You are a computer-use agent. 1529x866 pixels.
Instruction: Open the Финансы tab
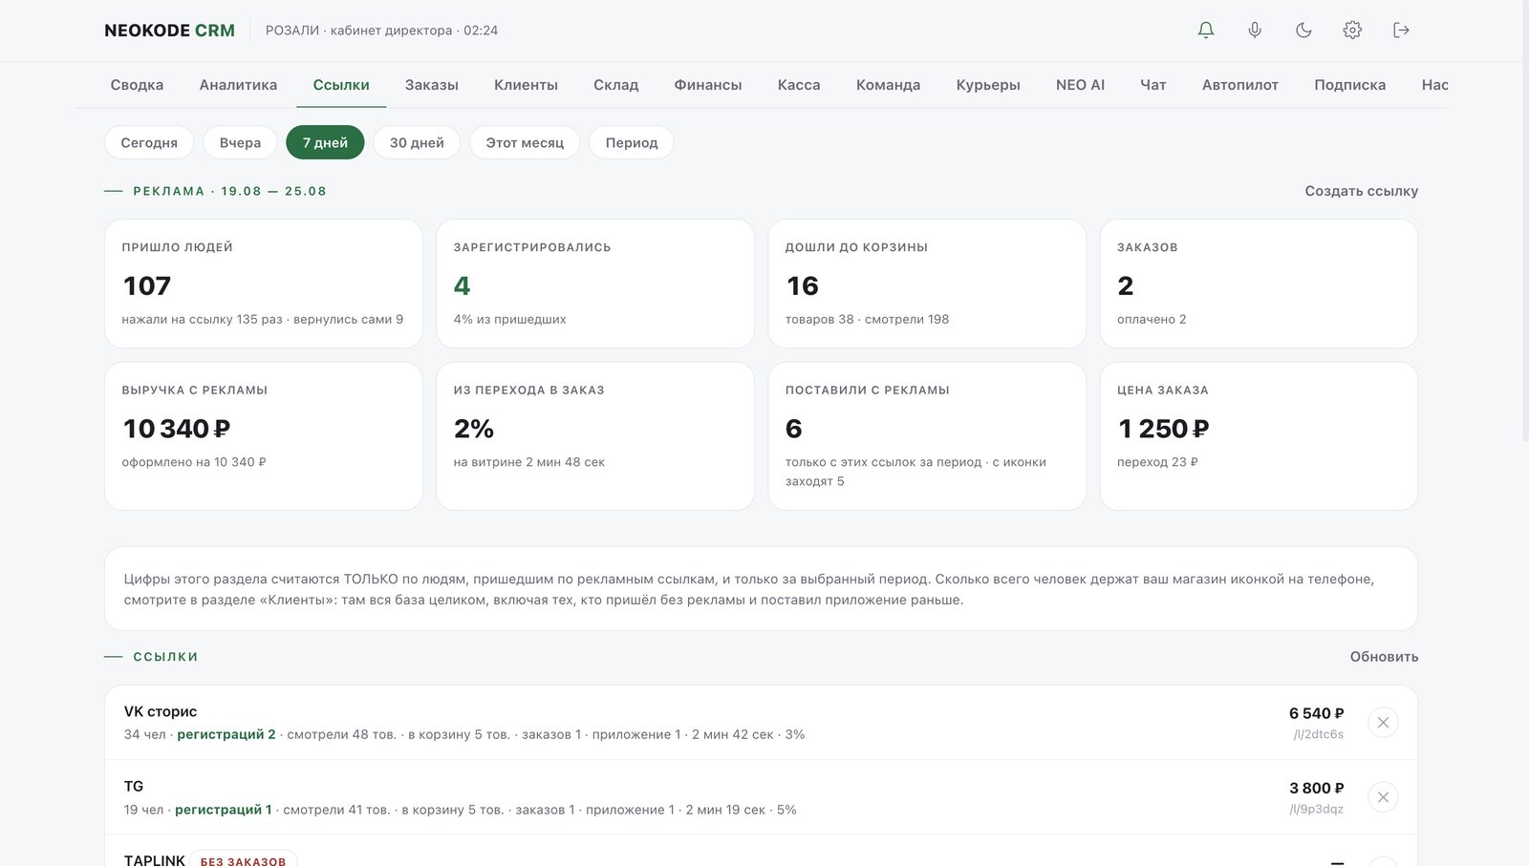click(x=708, y=85)
